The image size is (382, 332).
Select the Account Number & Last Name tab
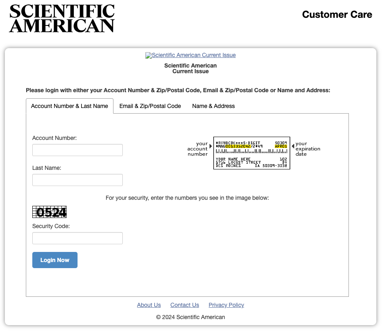point(69,106)
